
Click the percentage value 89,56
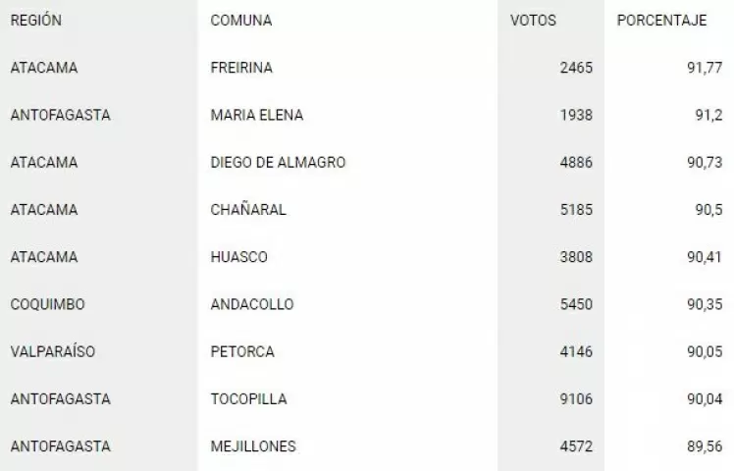tap(705, 445)
